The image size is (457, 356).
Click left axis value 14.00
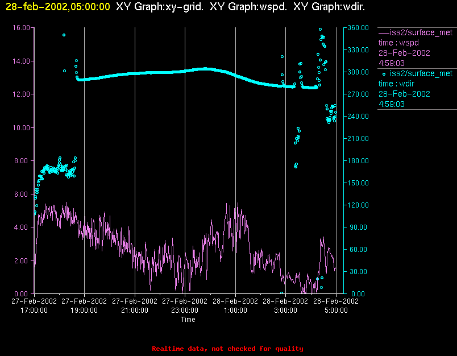coord(21,61)
